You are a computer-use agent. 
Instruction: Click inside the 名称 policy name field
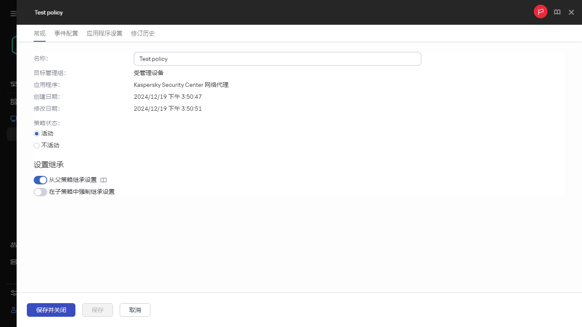coord(277,59)
